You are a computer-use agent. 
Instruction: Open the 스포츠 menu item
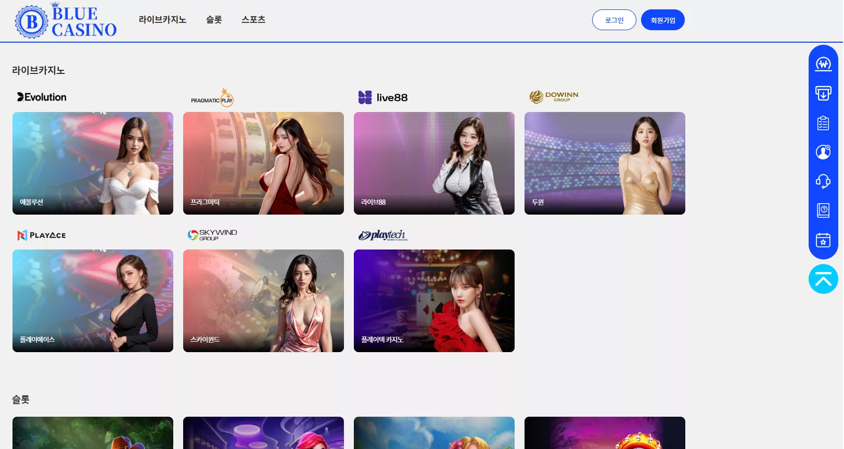tap(253, 20)
